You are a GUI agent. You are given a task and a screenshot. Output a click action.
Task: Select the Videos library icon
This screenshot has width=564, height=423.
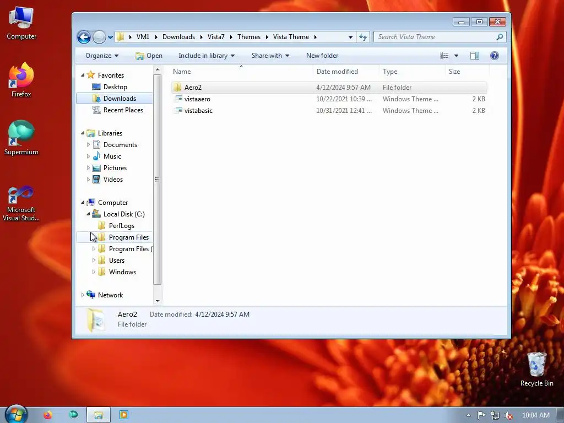pyautogui.click(x=96, y=179)
